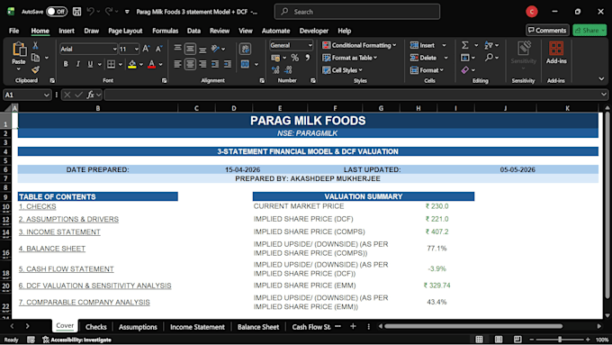
Task: Click the Insert Function fx icon
Action: (x=91, y=95)
